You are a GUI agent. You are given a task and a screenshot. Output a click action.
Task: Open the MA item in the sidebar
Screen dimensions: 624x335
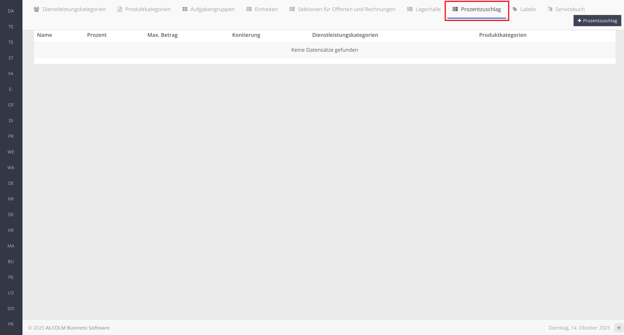[x=11, y=246]
